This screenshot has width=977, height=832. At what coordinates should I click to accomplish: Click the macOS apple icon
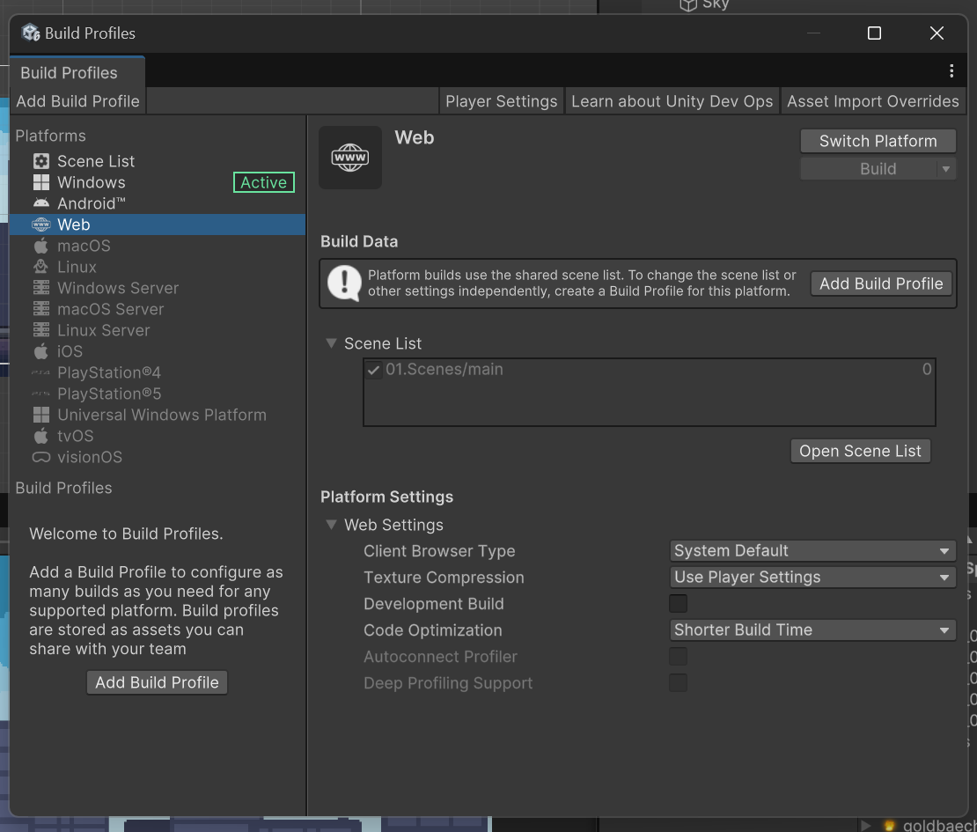click(41, 246)
